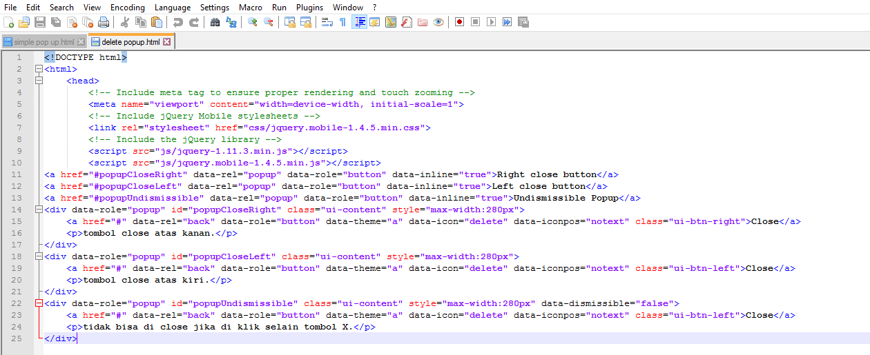Viewport: 870px width, 355px height.
Task: Click line number 25 in the margin
Action: coord(17,338)
